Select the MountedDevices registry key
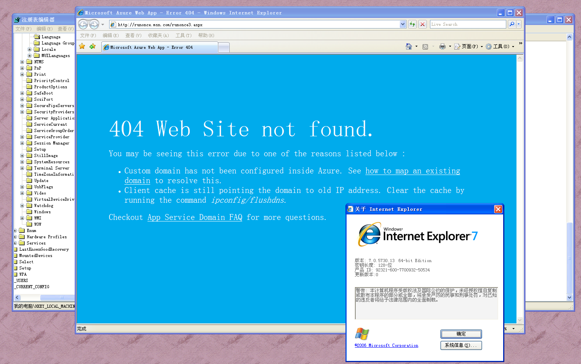 36,255
